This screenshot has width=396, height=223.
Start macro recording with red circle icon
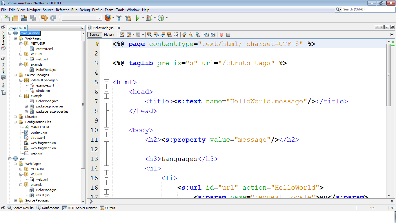[221, 35]
